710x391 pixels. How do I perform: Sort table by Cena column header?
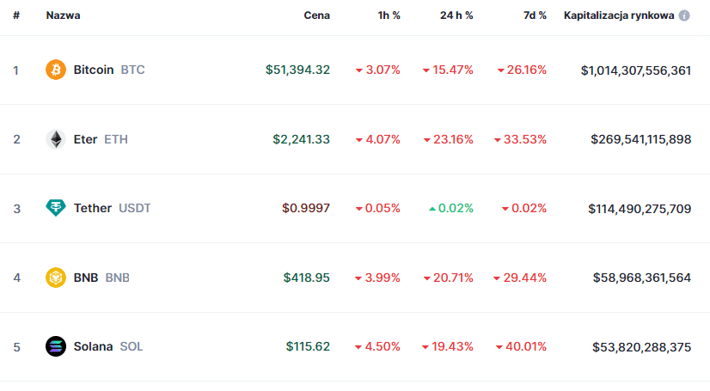pyautogui.click(x=316, y=15)
